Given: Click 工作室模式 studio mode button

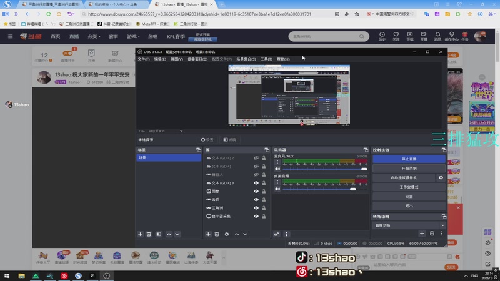Looking at the screenshot, I should (x=409, y=187).
